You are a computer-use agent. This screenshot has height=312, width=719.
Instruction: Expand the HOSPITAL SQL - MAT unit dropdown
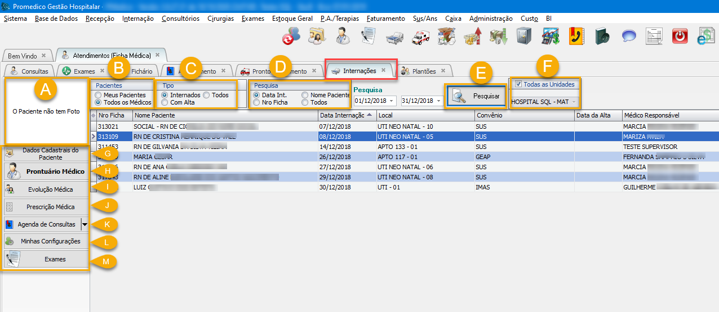coord(574,102)
